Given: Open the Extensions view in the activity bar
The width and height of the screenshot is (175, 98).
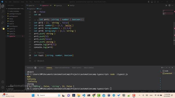Looking at the screenshot, I should 3,28.
